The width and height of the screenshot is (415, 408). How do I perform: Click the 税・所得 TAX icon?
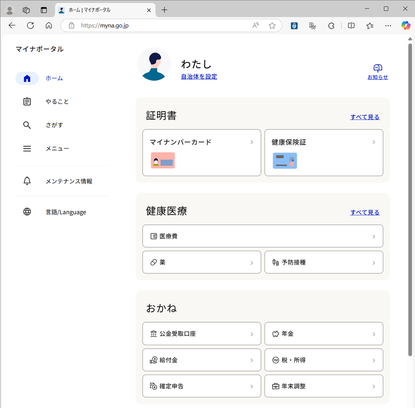[x=276, y=360]
